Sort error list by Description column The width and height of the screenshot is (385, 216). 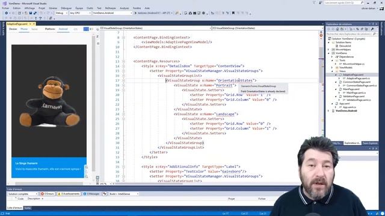[34, 199]
